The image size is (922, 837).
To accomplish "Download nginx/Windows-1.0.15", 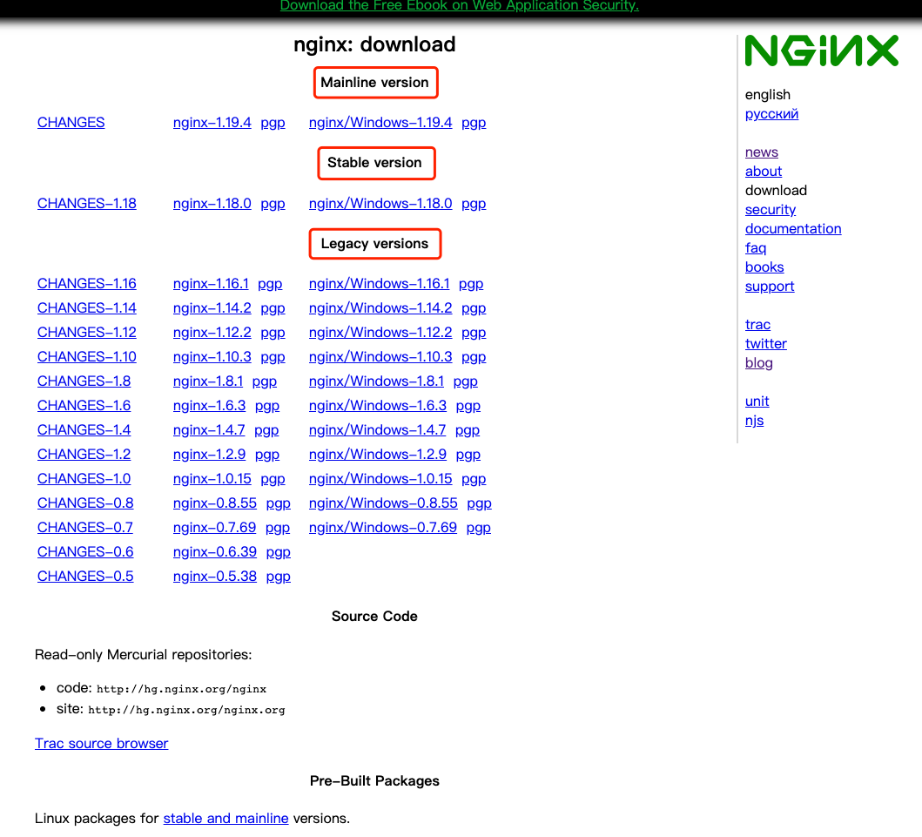I will (x=380, y=479).
